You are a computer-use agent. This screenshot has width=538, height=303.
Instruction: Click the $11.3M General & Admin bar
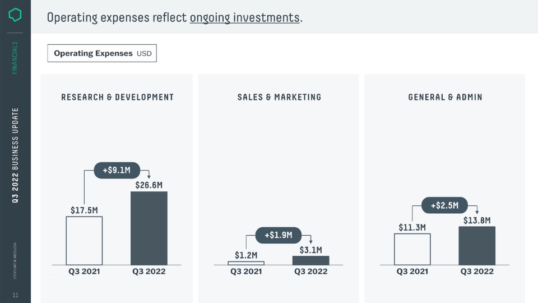[412, 249]
